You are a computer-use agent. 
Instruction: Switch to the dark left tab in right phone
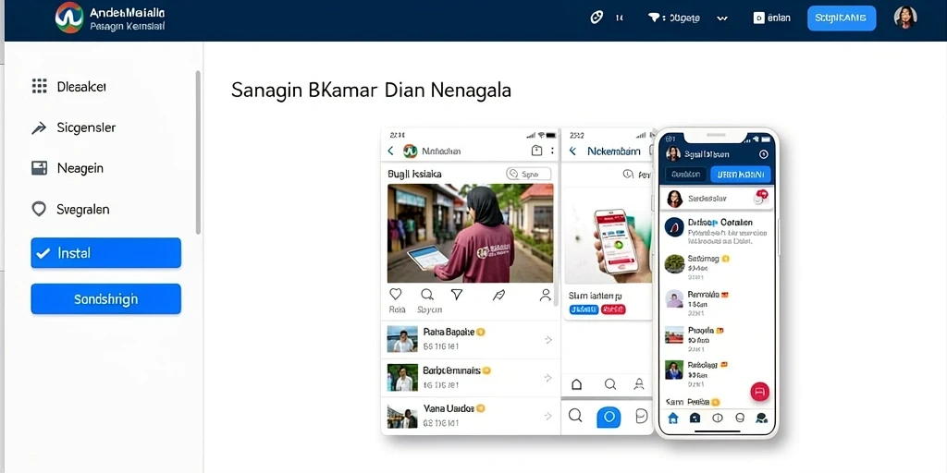pos(686,175)
